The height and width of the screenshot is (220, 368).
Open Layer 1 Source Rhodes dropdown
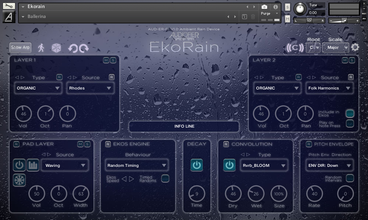tap(91, 88)
